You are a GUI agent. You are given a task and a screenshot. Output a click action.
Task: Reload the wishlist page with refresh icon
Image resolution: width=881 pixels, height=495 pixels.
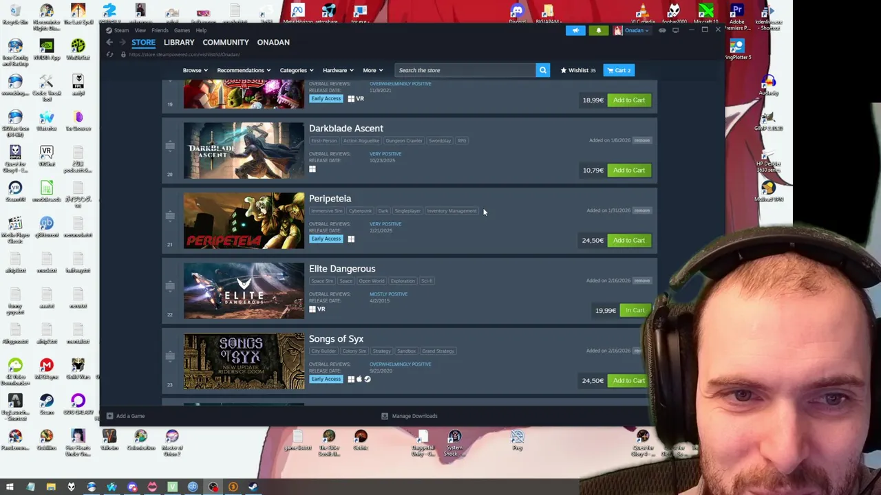(109, 54)
